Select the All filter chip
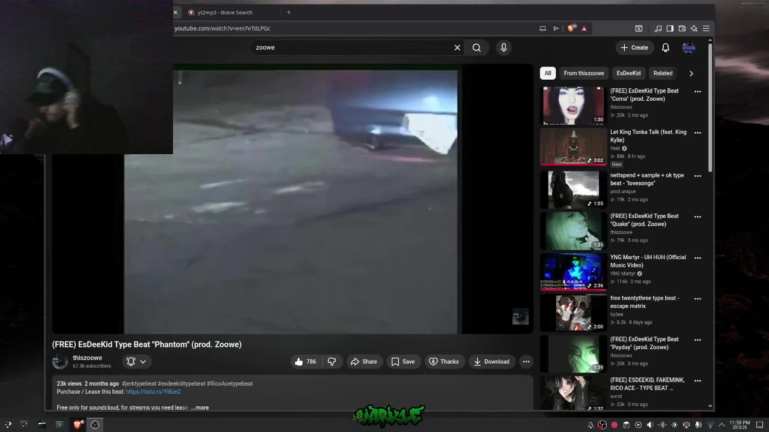The width and height of the screenshot is (769, 432). click(x=548, y=73)
